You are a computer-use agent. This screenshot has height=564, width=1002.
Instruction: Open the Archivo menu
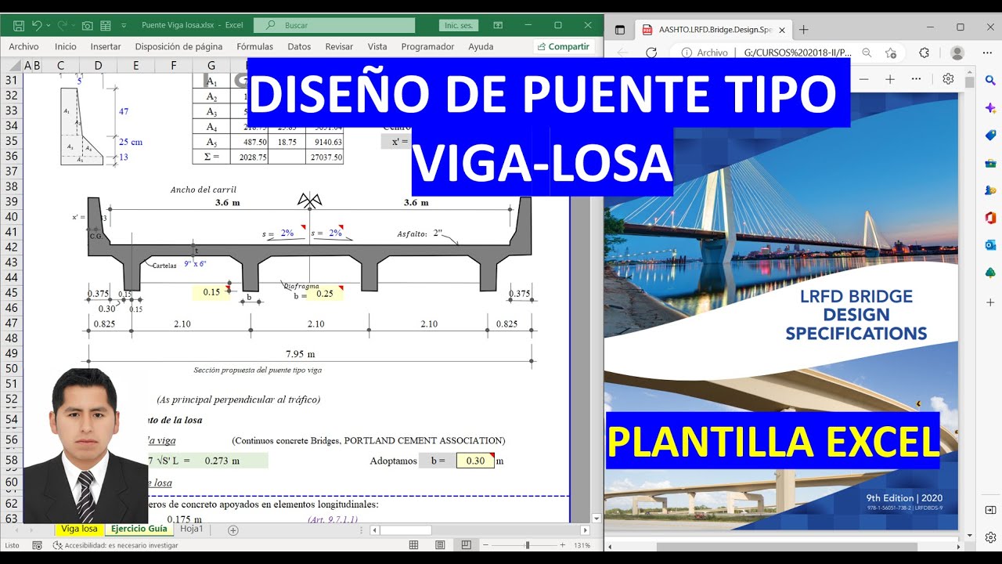[x=23, y=47]
